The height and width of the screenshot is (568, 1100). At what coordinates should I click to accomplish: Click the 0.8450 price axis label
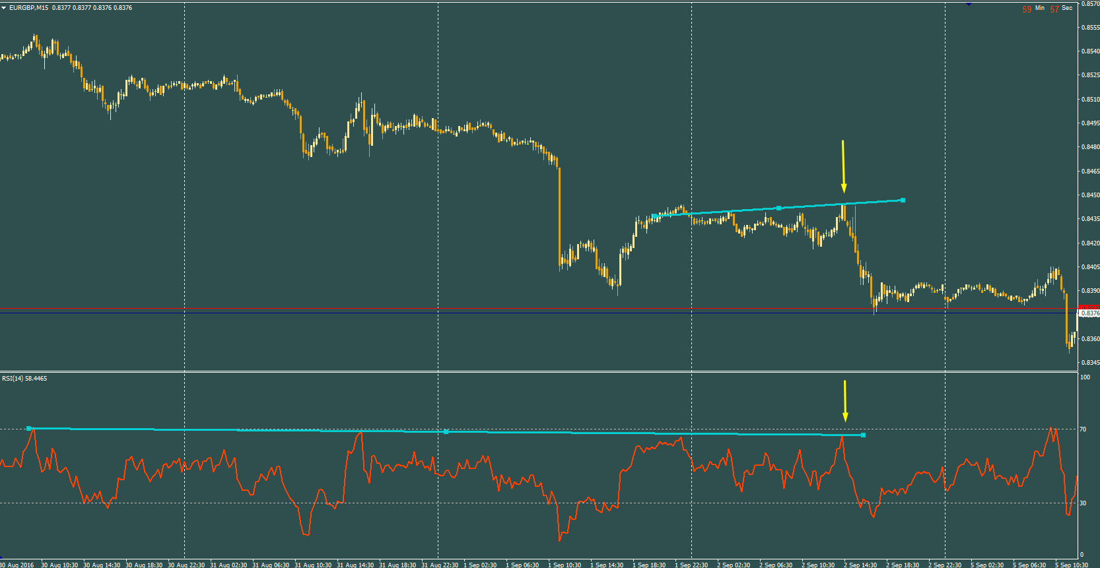(x=1090, y=195)
